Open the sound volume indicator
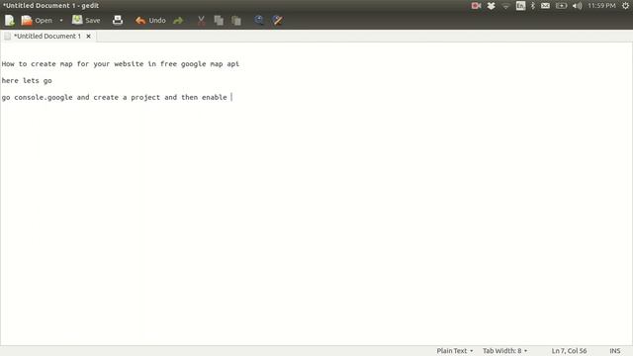This screenshot has height=356, width=633. [577, 6]
